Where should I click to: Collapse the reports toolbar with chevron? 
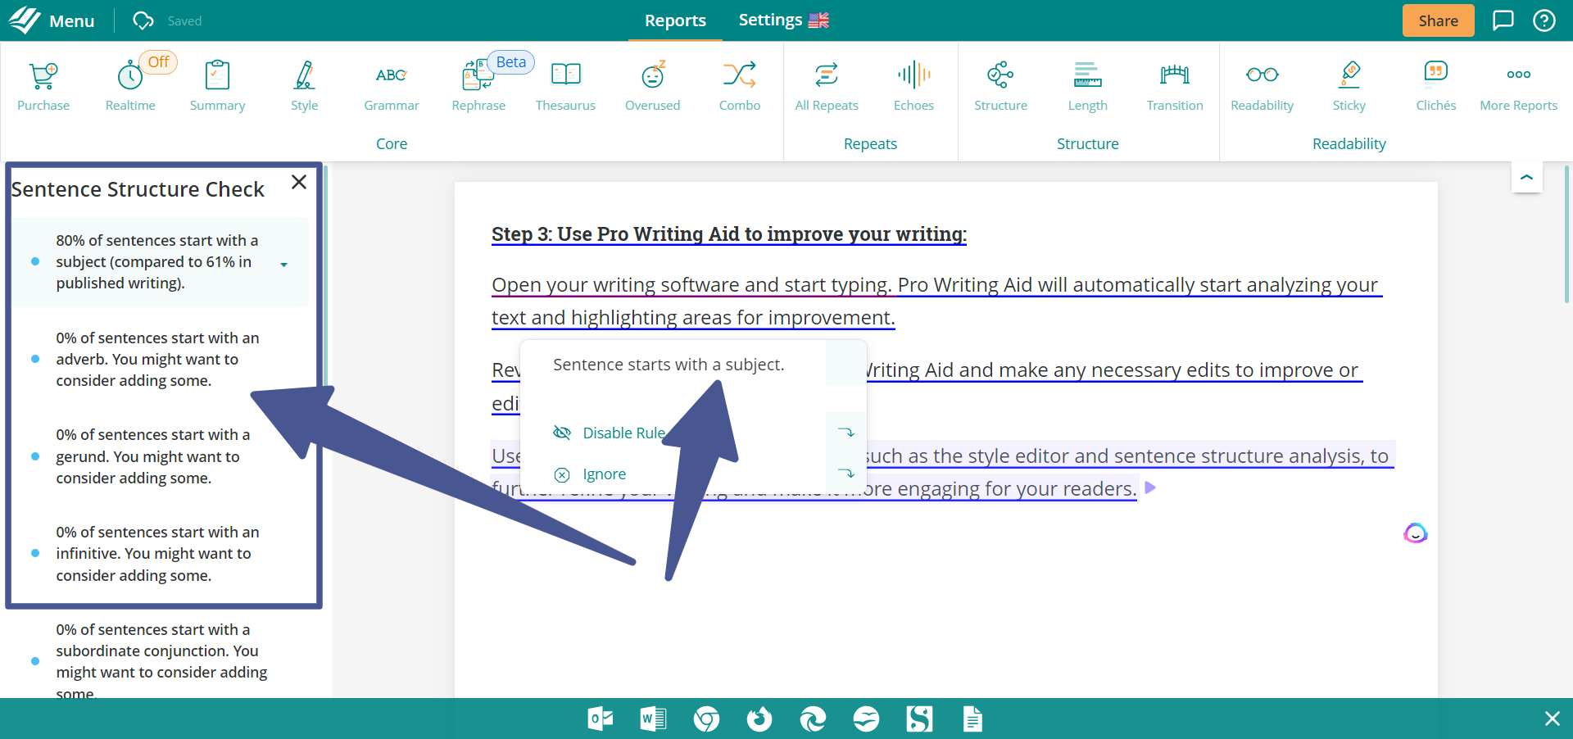pos(1526,177)
